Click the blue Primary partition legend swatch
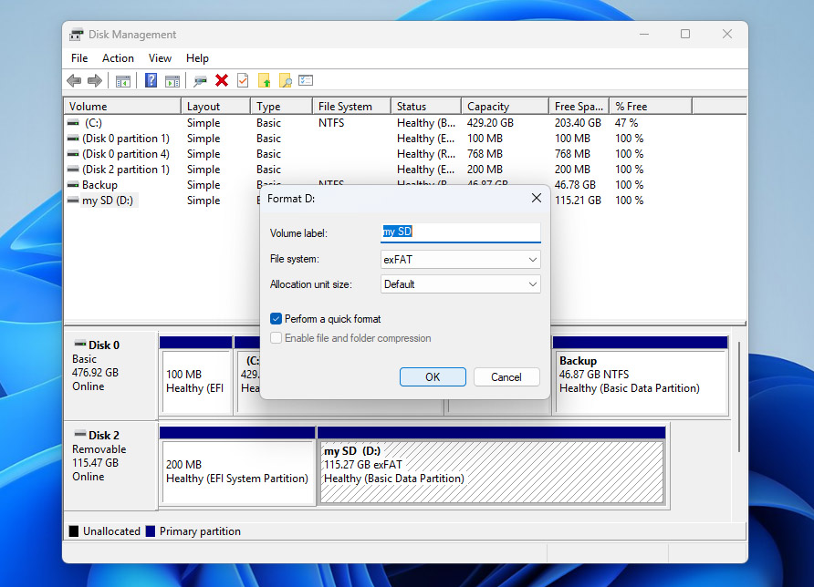 (x=151, y=531)
